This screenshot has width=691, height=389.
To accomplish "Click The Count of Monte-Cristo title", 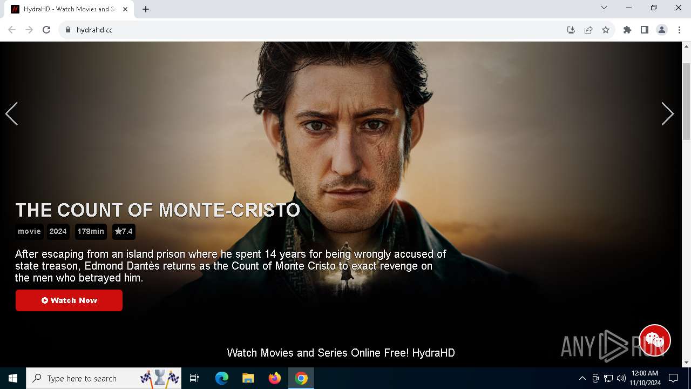I will (158, 210).
